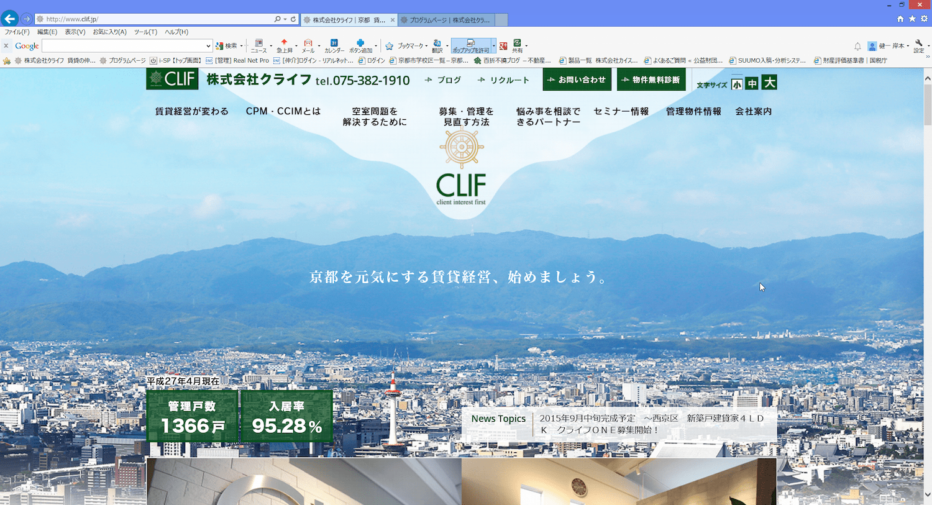Switch to the プログラムページ browser tab

[446, 20]
